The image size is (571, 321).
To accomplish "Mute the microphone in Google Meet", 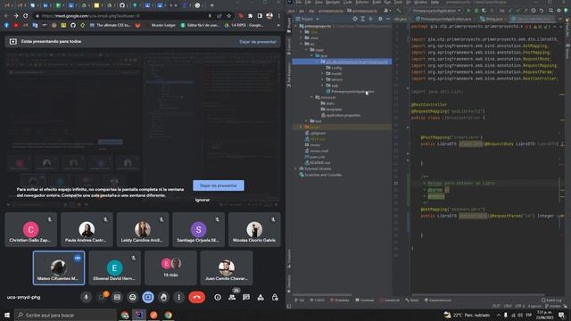I will pyautogui.click(x=86, y=297).
